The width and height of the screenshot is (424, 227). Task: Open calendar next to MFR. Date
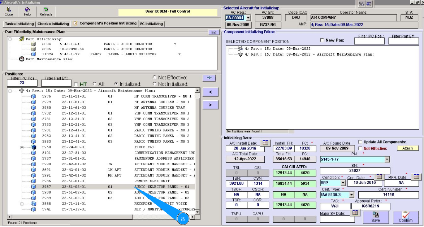coord(416,176)
